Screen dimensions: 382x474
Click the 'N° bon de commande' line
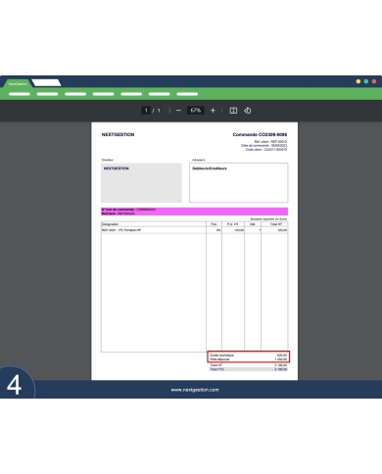[x=128, y=210]
